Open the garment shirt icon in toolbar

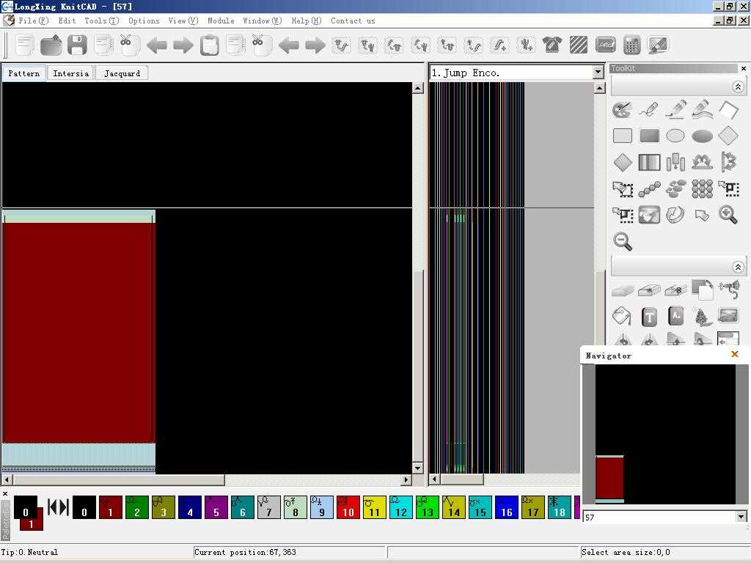coord(552,45)
